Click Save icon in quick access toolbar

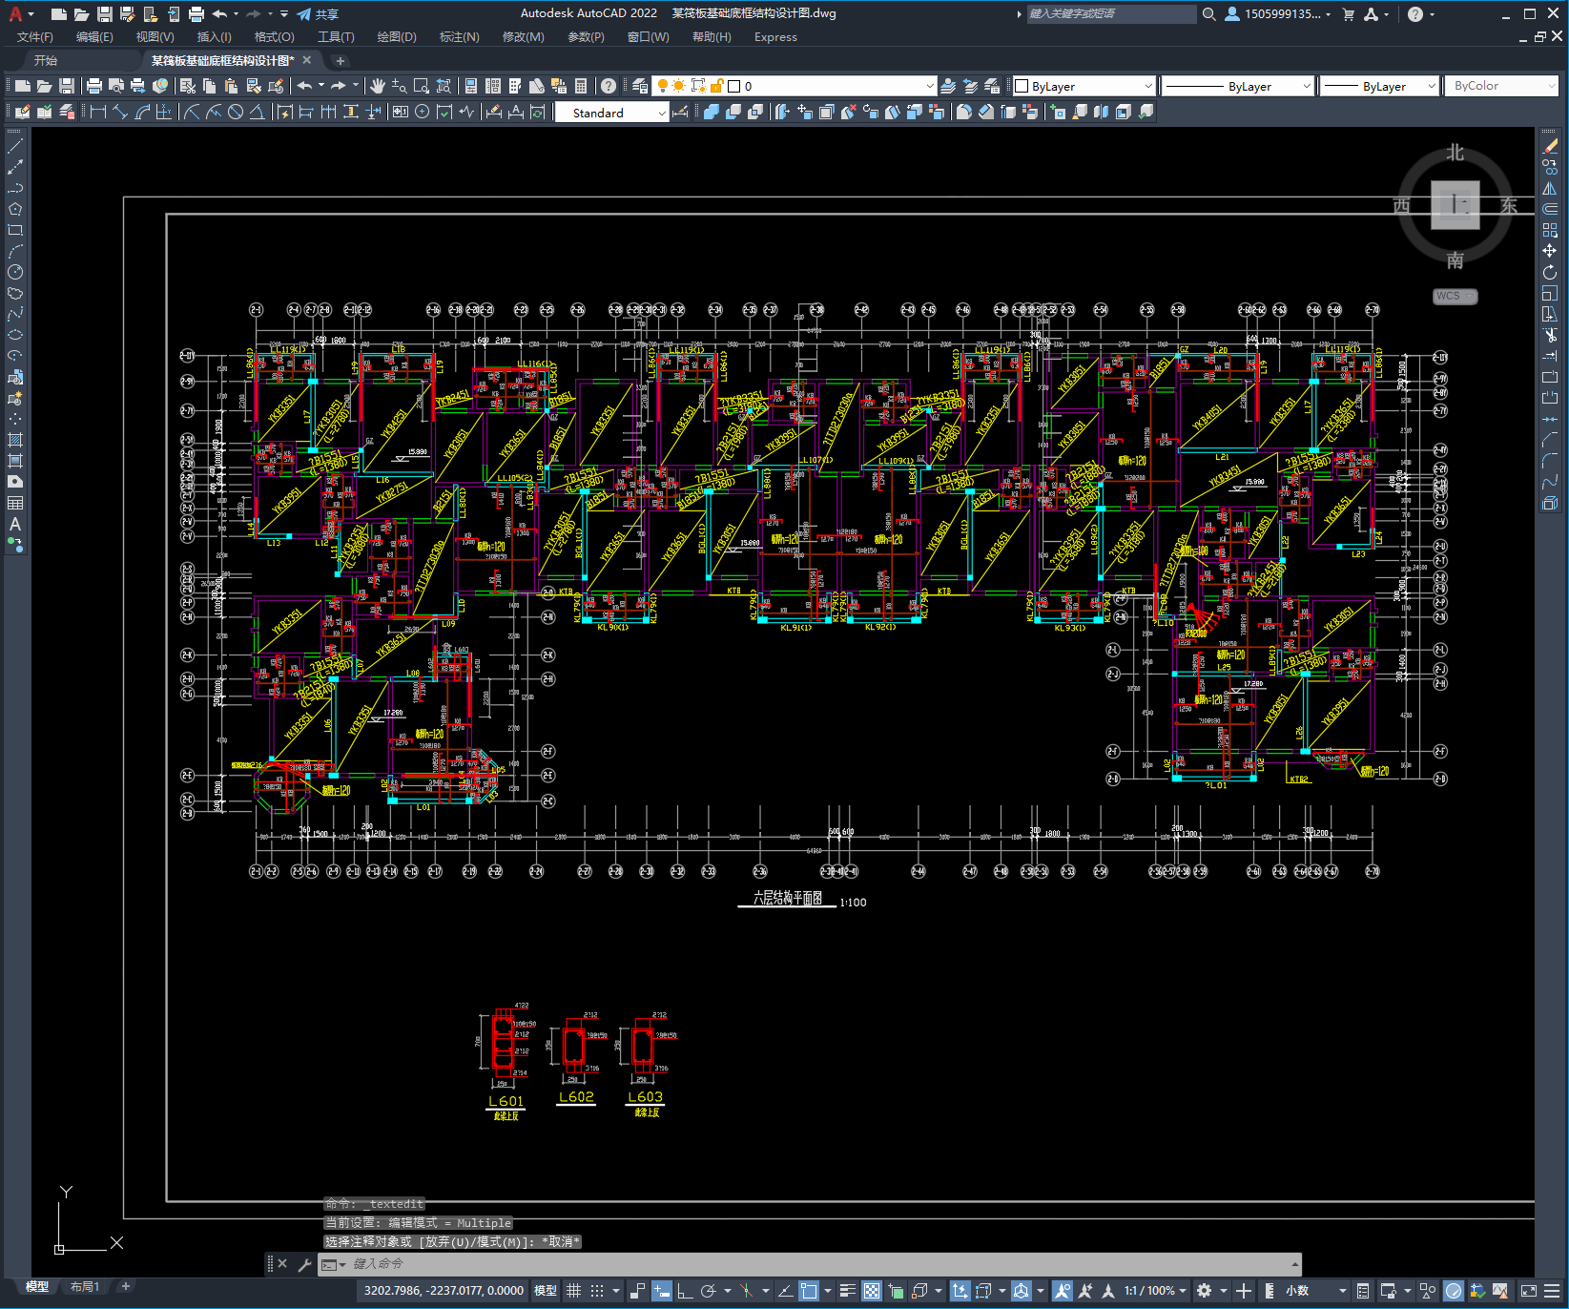tap(105, 13)
